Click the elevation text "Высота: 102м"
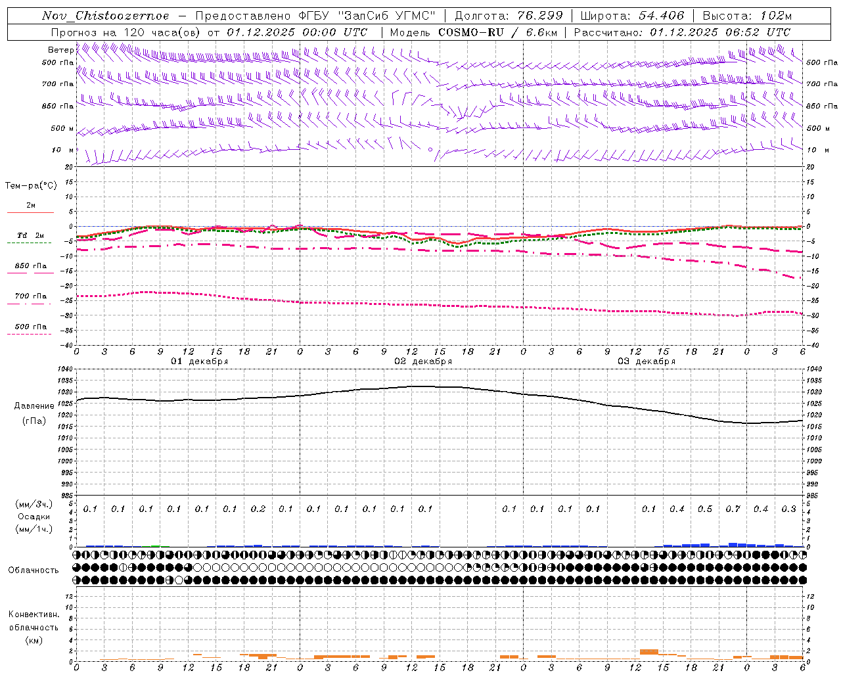 (747, 16)
